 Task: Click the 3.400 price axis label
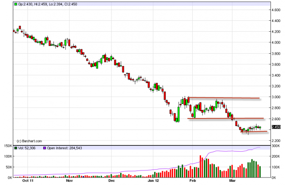pos(276,75)
